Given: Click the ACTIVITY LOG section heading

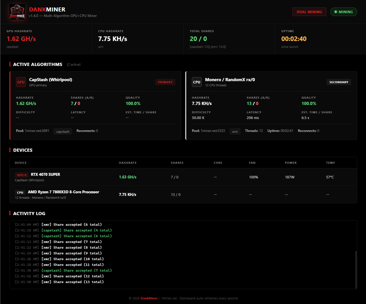Looking at the screenshot, I should [x=29, y=214].
